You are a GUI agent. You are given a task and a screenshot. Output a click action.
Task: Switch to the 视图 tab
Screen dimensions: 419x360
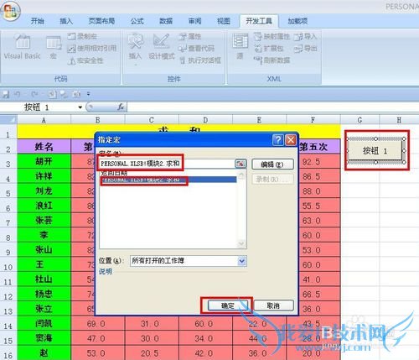(x=224, y=21)
